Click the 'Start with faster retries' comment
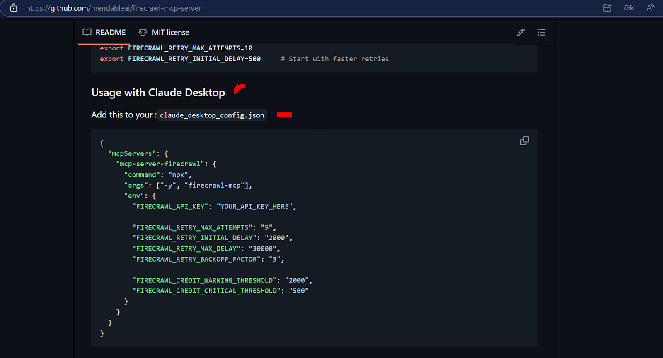Screen dimensions: 663x358 [335, 59]
